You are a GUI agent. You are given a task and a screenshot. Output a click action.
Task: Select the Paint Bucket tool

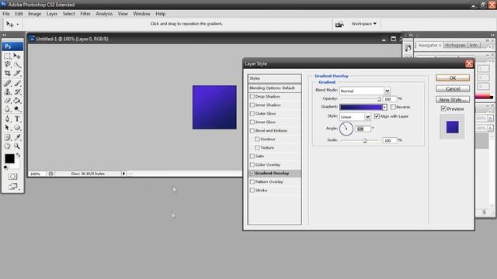point(17,101)
